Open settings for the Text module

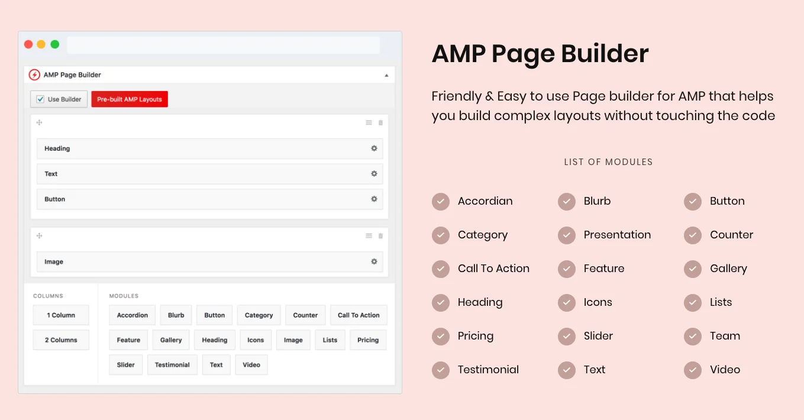(x=374, y=173)
